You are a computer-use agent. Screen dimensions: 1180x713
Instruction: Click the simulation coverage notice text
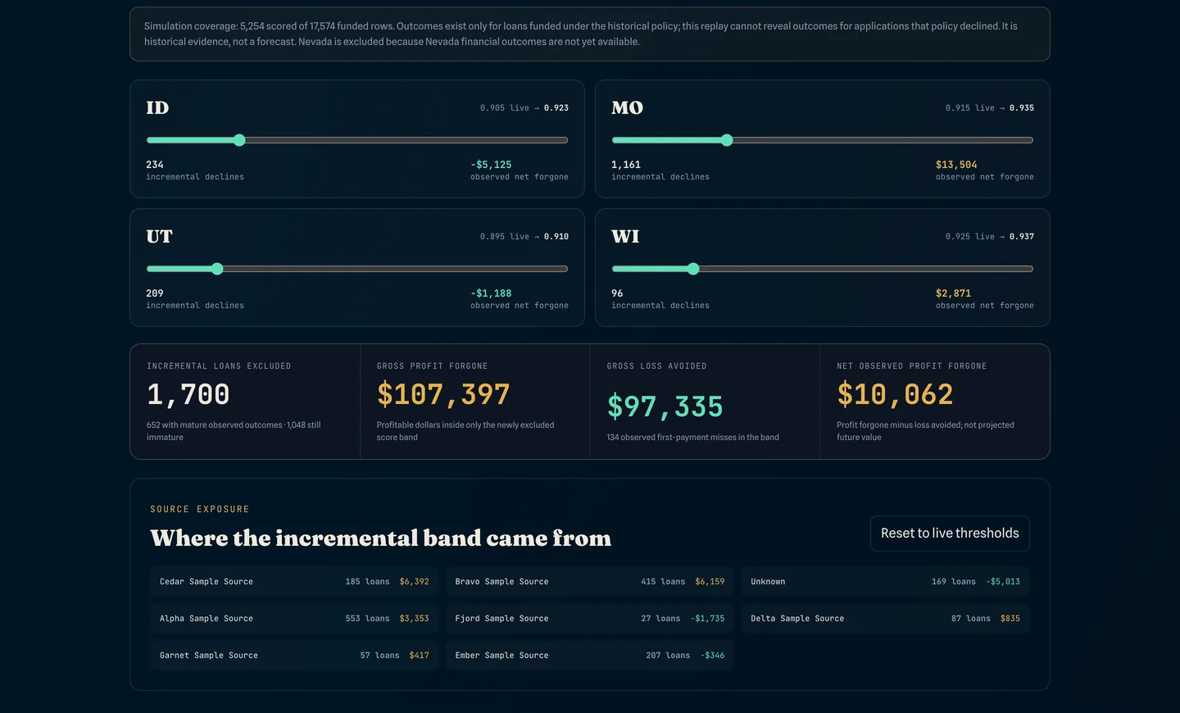point(581,34)
